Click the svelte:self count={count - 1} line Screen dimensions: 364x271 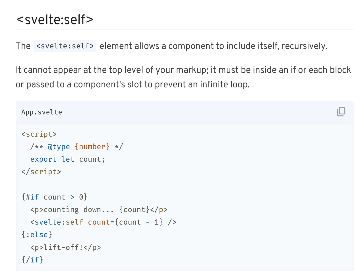click(x=103, y=222)
